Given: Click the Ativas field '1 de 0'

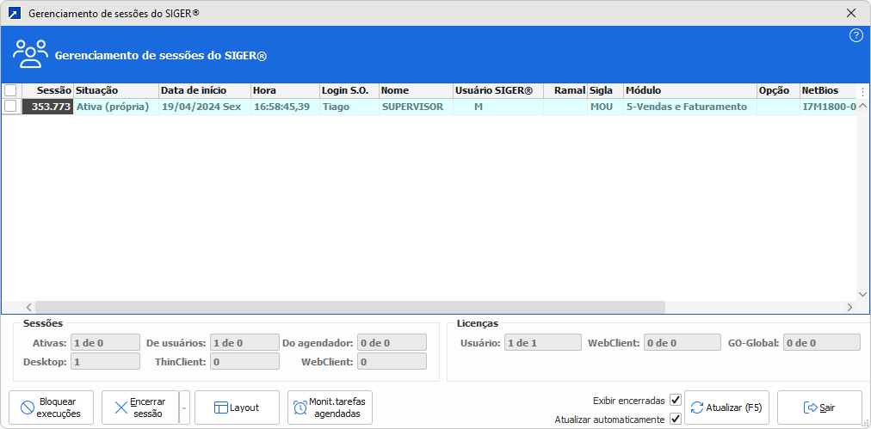Looking at the screenshot, I should [105, 342].
